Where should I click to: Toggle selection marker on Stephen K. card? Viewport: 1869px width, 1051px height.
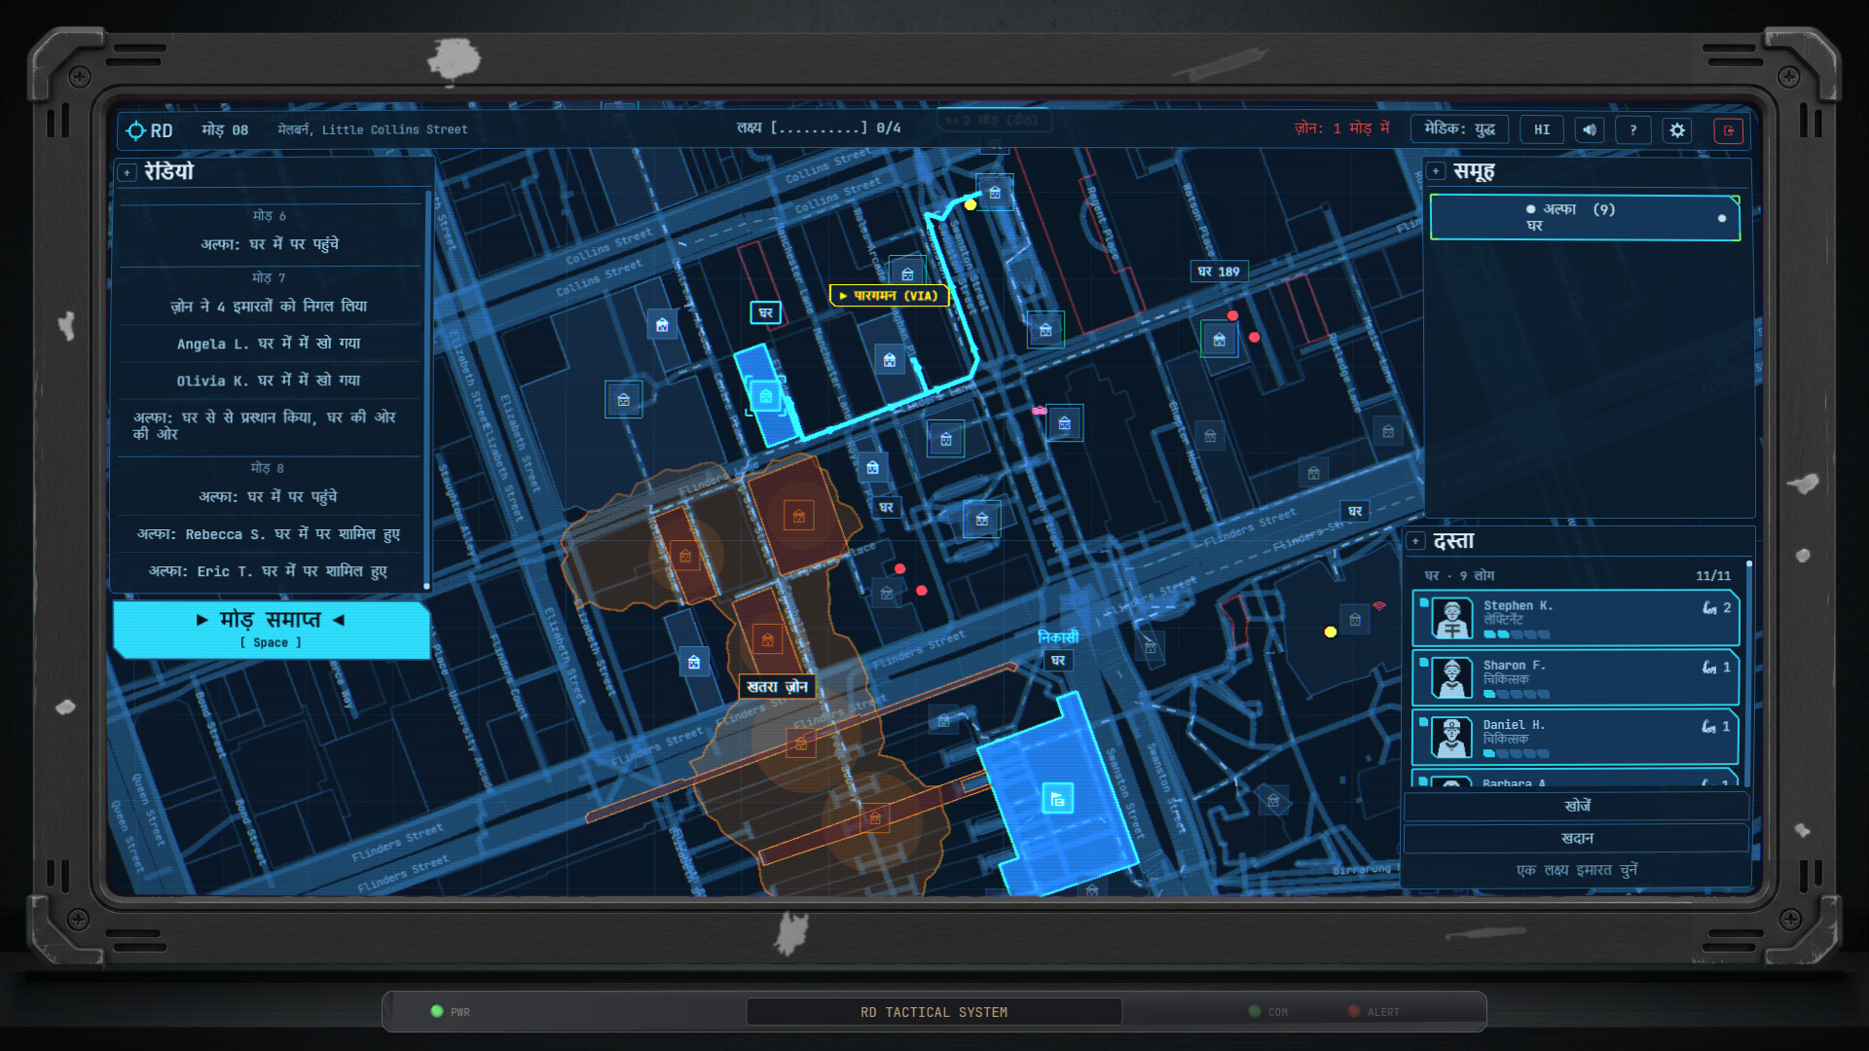tap(1423, 602)
